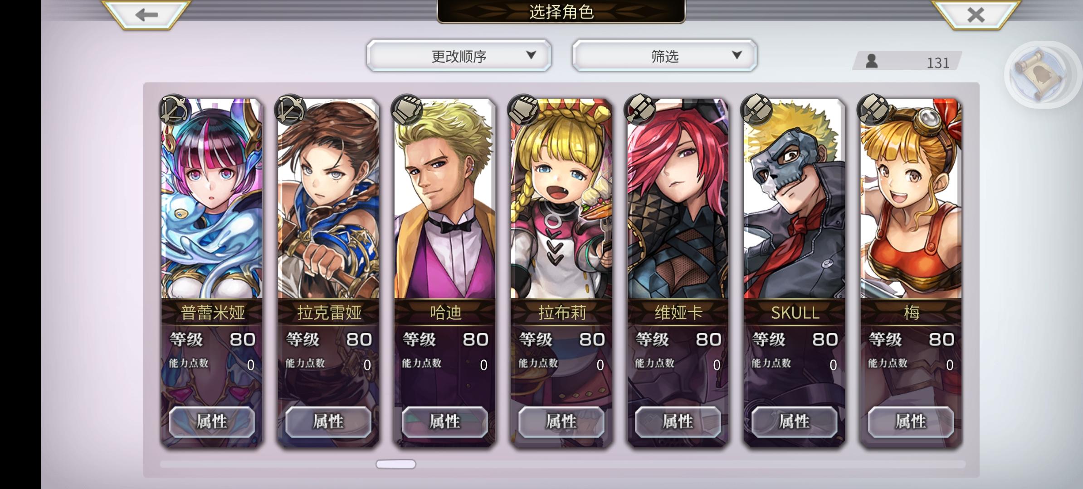Expand the 更改顺序 sort dropdown
Viewport: 1083px width, 489px height.
coord(459,56)
